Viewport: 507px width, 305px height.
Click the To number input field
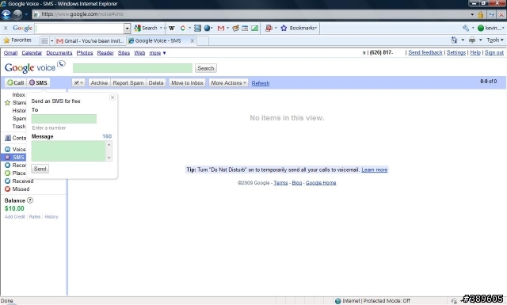pyautogui.click(x=64, y=119)
